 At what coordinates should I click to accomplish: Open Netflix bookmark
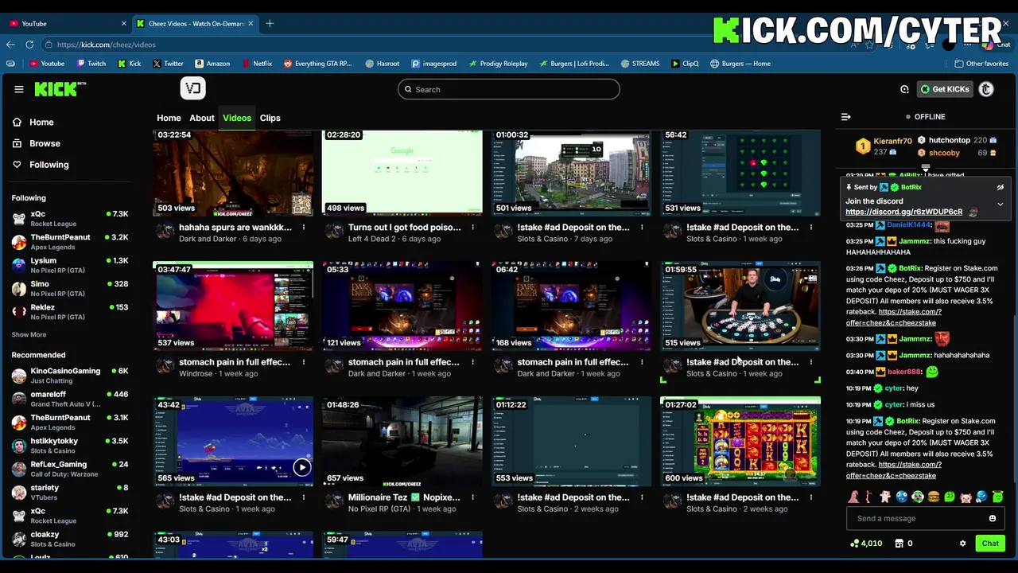[x=257, y=64]
